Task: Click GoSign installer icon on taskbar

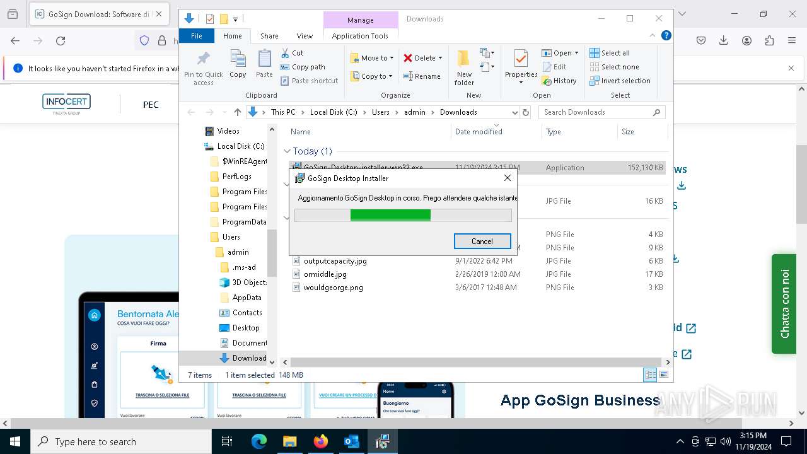Action: [381, 441]
